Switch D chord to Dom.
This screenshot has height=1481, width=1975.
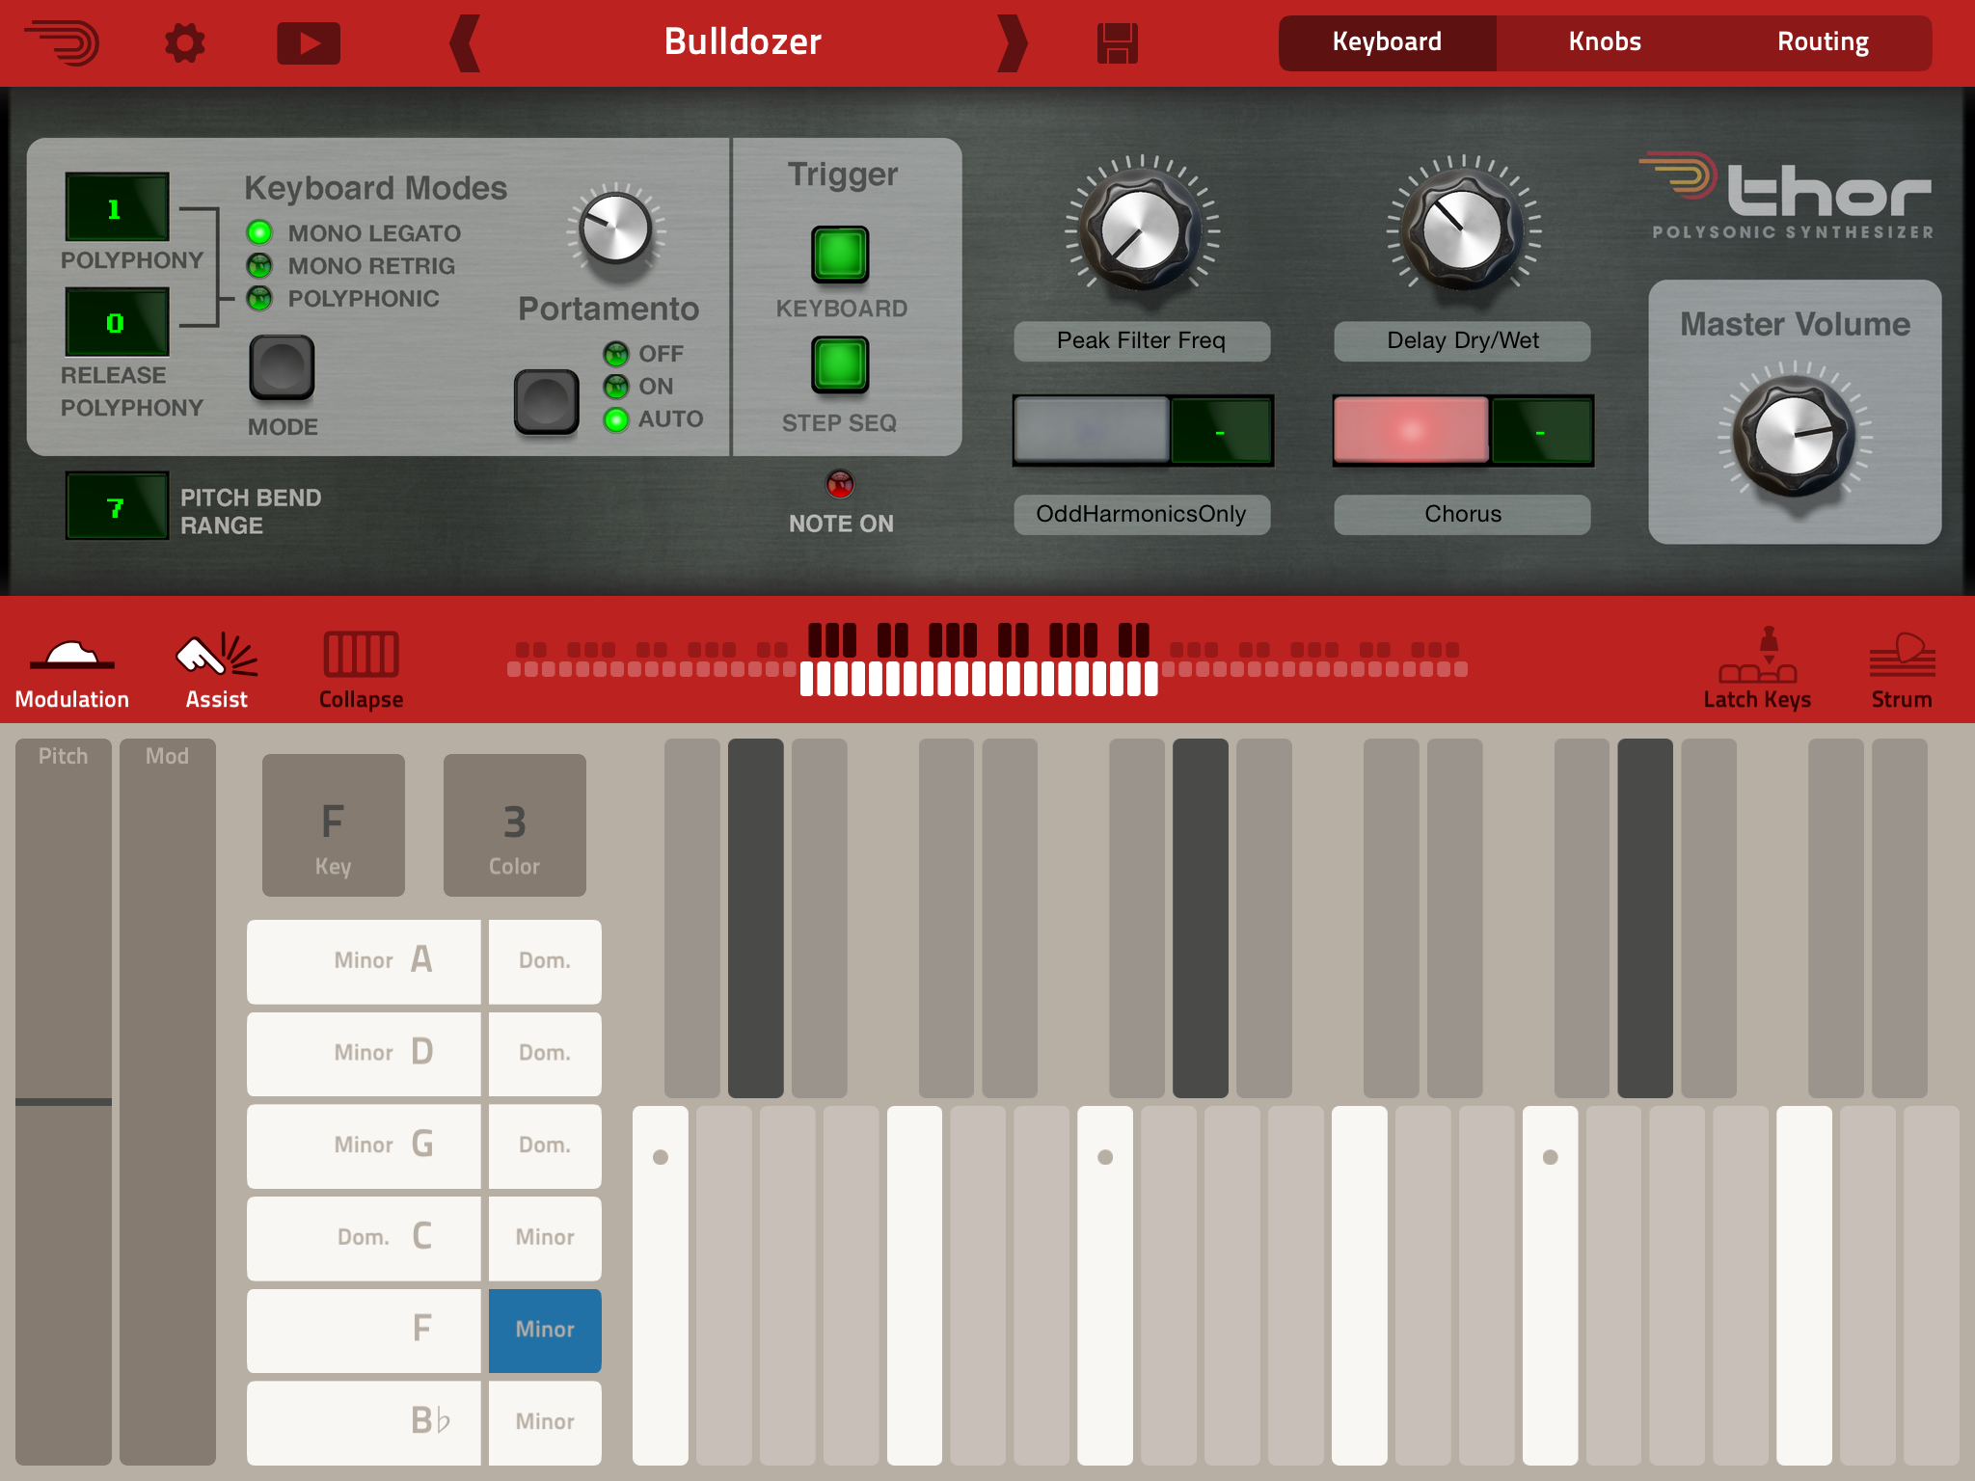click(545, 1054)
